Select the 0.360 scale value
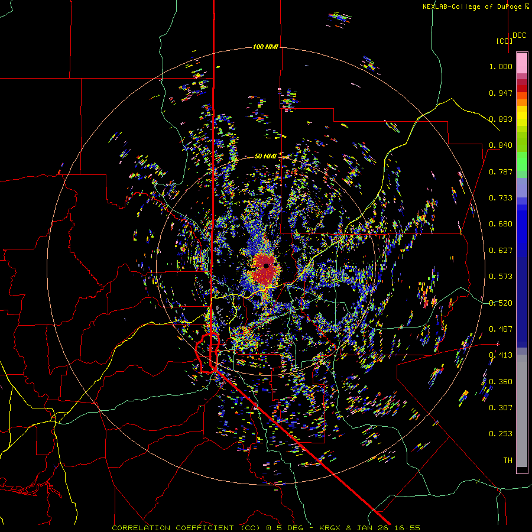The image size is (532, 532). (x=501, y=382)
